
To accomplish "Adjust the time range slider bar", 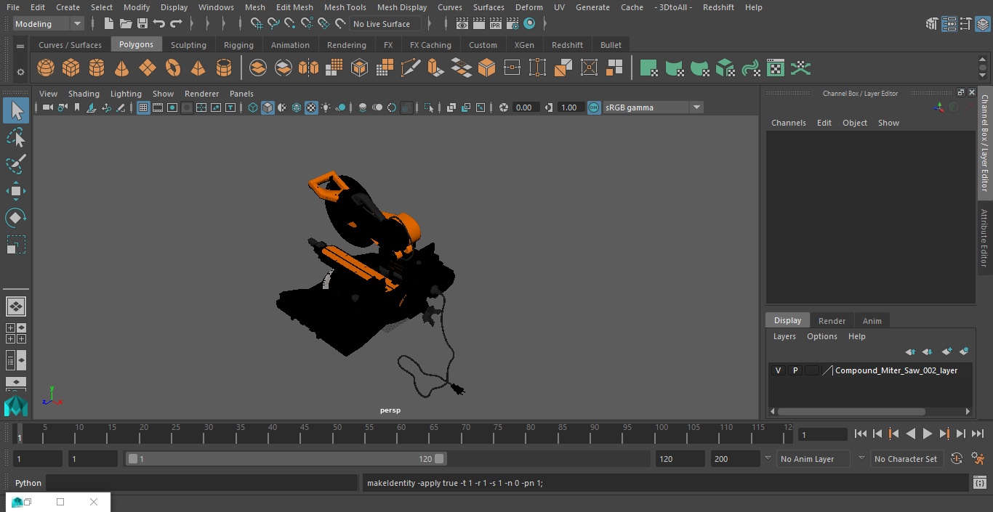I will (286, 459).
